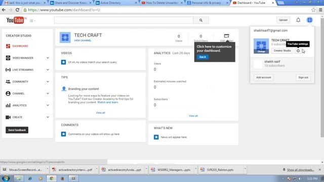Viewport: 324px width, 182px height.
Task: Switch to the Active Directory tab
Action: pos(116,3)
